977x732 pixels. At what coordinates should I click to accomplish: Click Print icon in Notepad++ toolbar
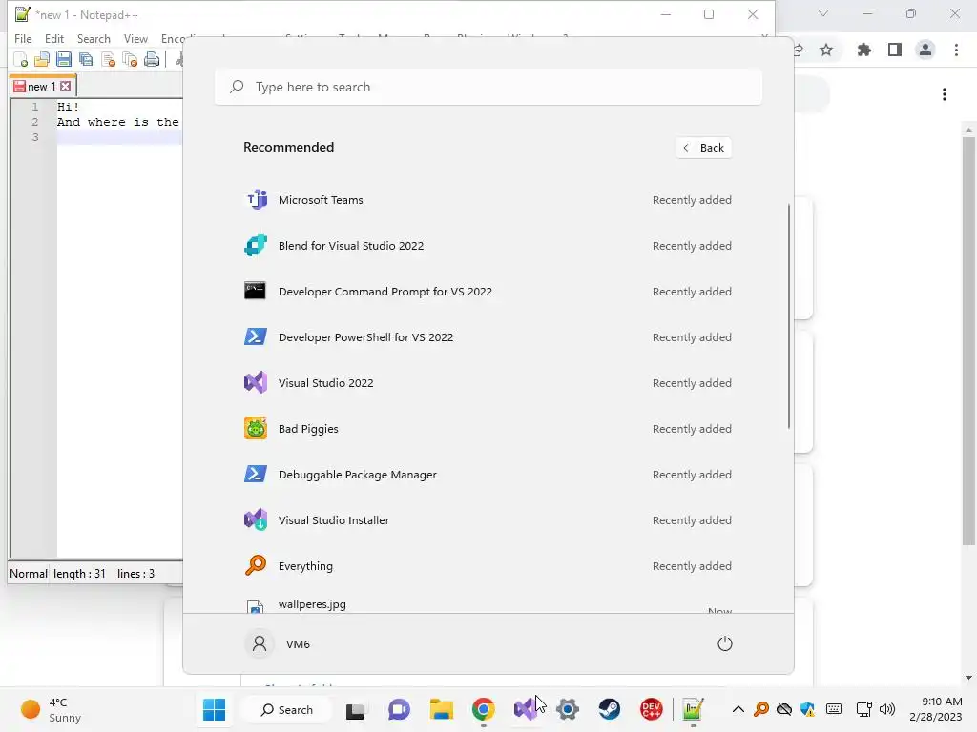click(152, 60)
